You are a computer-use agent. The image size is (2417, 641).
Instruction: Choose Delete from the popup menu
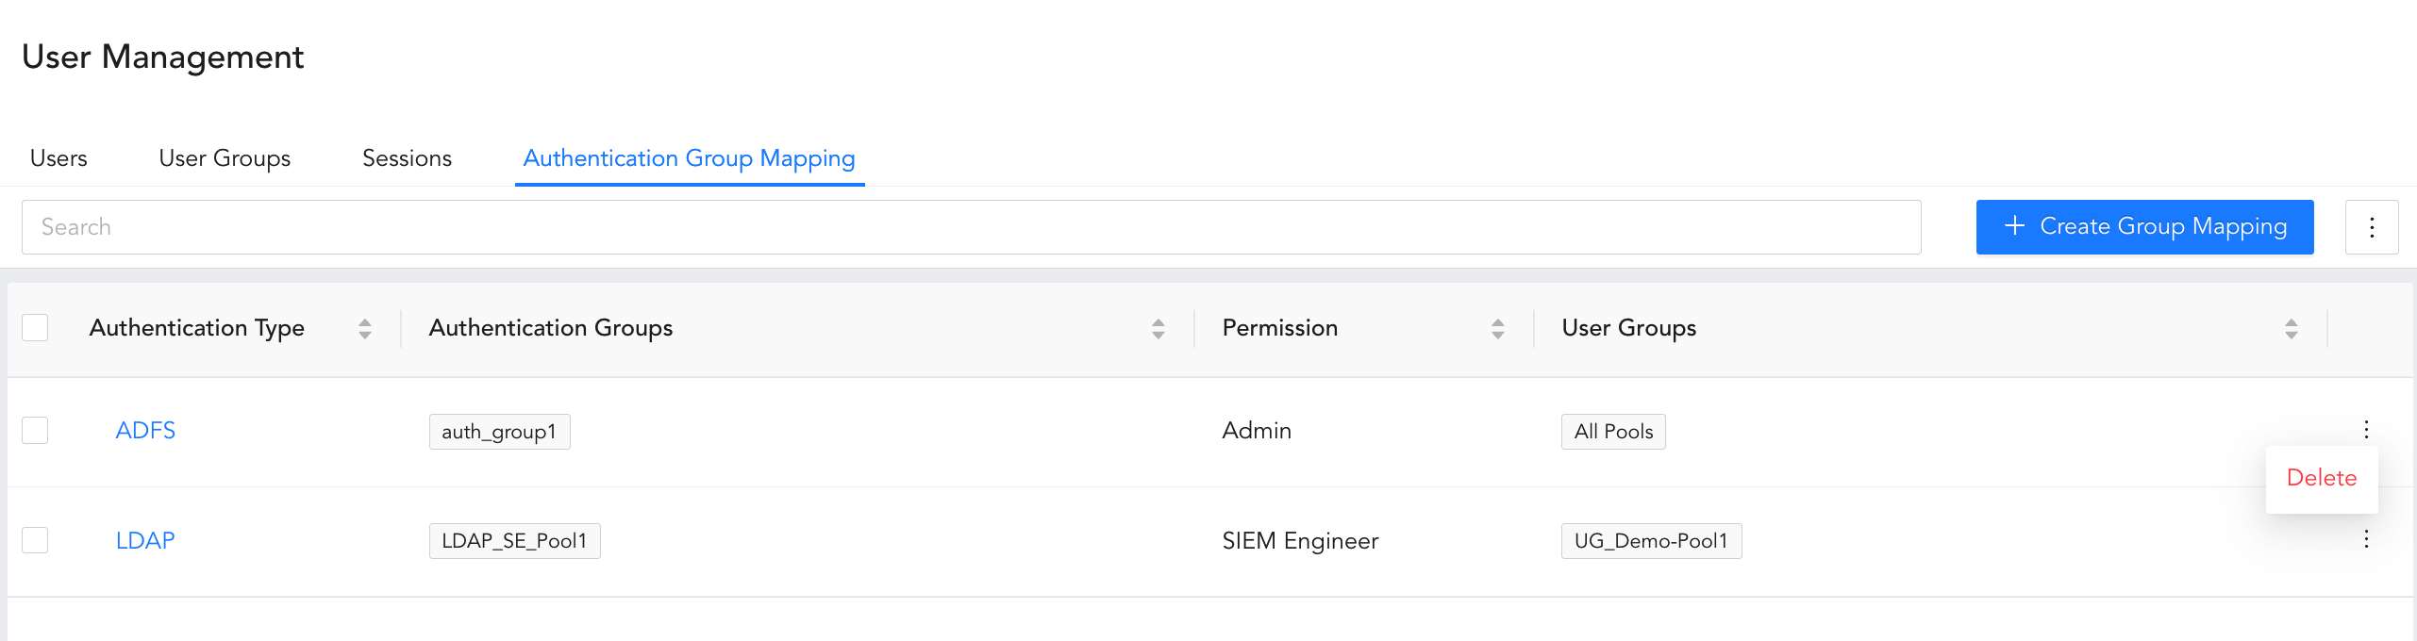[2322, 478]
